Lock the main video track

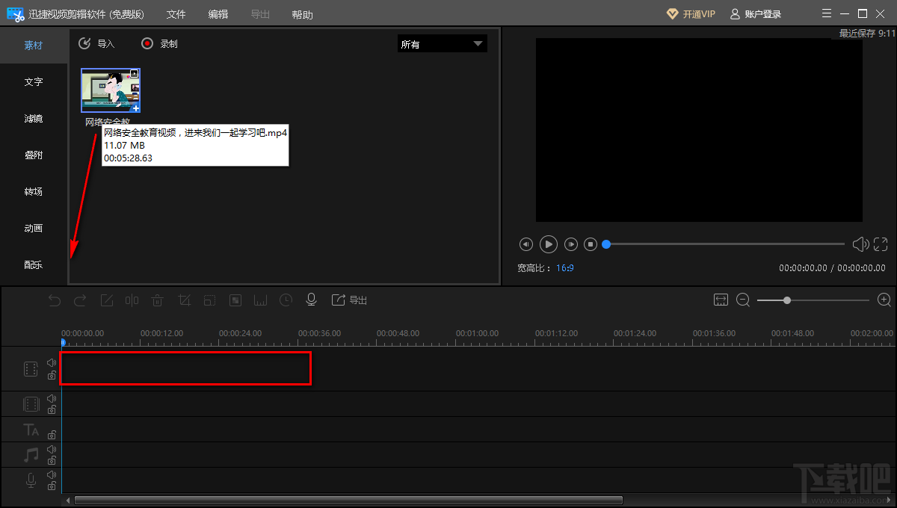[52, 375]
